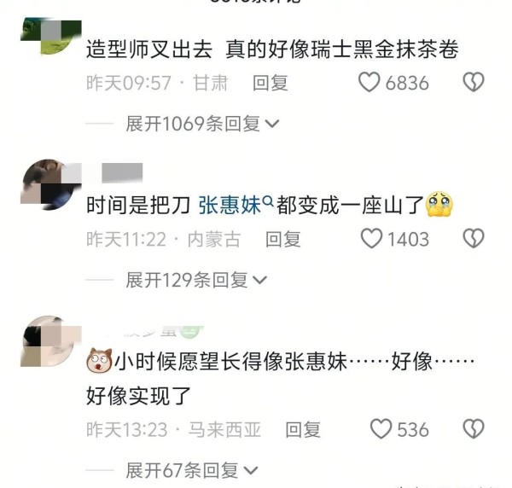Expand the 67 replies thread

click(x=192, y=470)
